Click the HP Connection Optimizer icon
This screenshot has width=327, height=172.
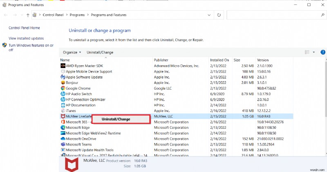pyautogui.click(x=63, y=99)
